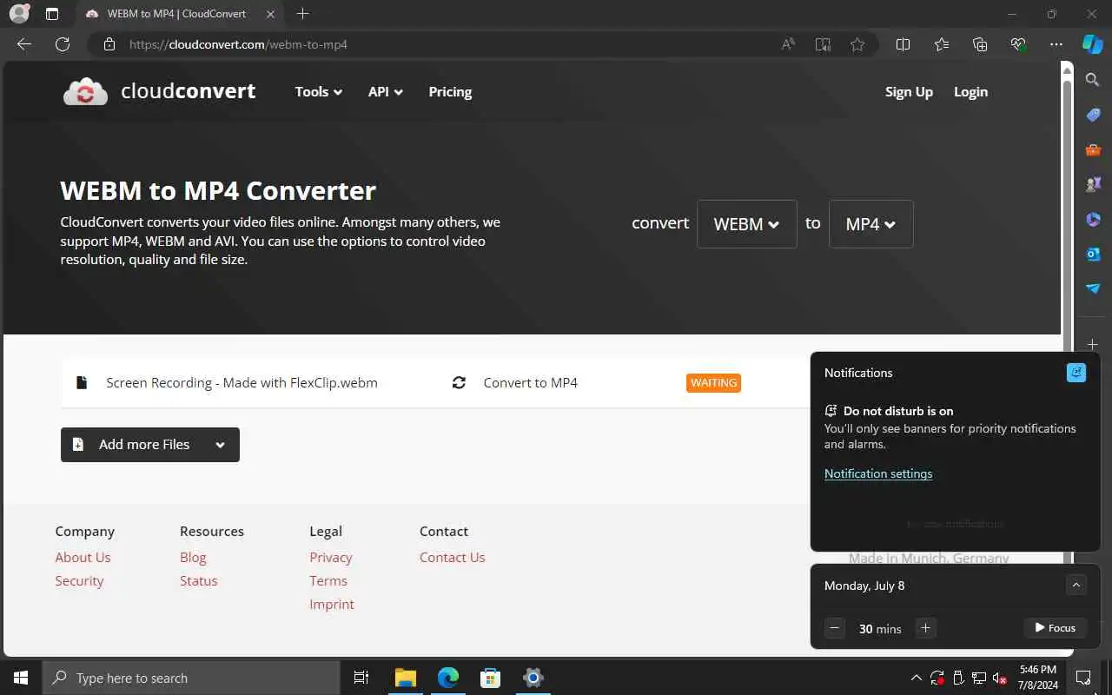Select the file name Screen Recording - Made with FlexClip.webm

pyautogui.click(x=242, y=382)
